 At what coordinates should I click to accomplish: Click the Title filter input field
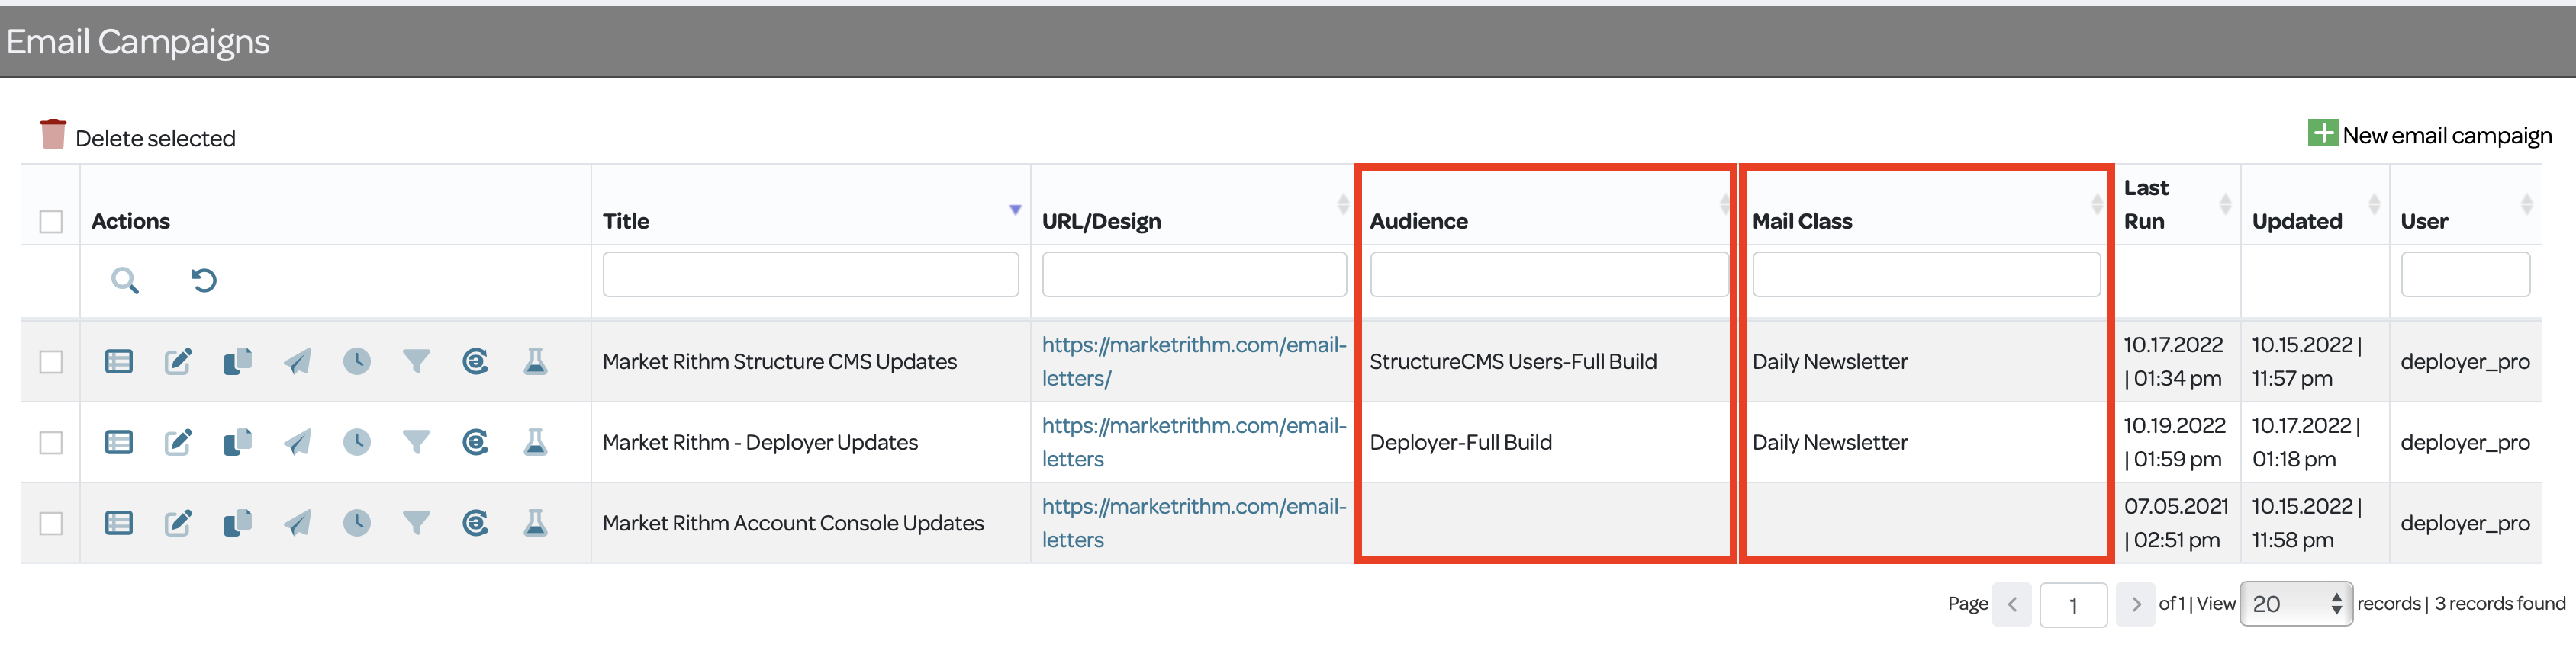[x=811, y=274]
